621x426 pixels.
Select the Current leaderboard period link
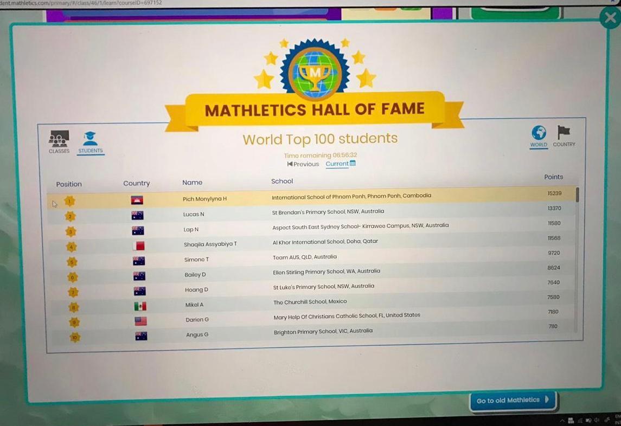click(x=341, y=164)
